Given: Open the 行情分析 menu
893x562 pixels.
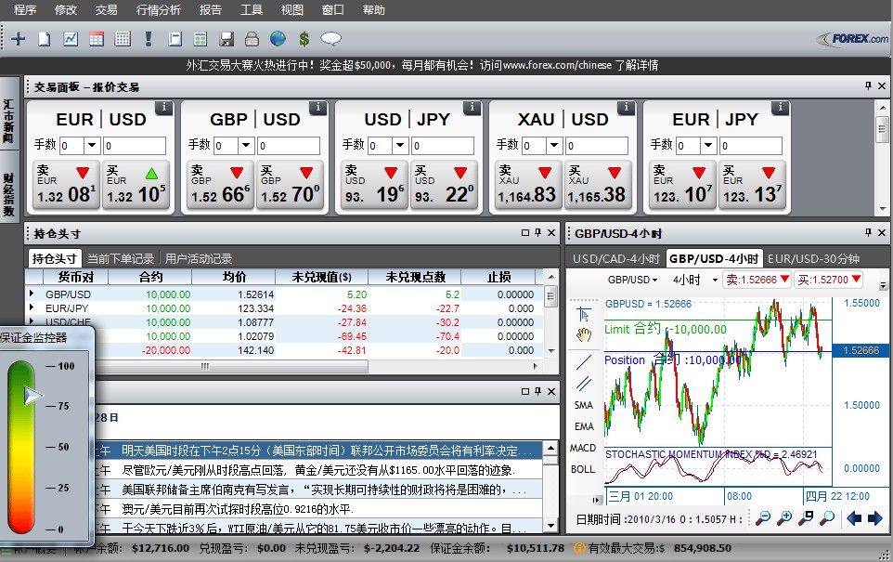Looking at the screenshot, I should pyautogui.click(x=159, y=9).
